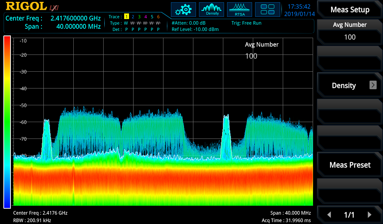The height and width of the screenshot is (224, 383).
Task: Open the settings gear icon
Action: click(x=183, y=10)
